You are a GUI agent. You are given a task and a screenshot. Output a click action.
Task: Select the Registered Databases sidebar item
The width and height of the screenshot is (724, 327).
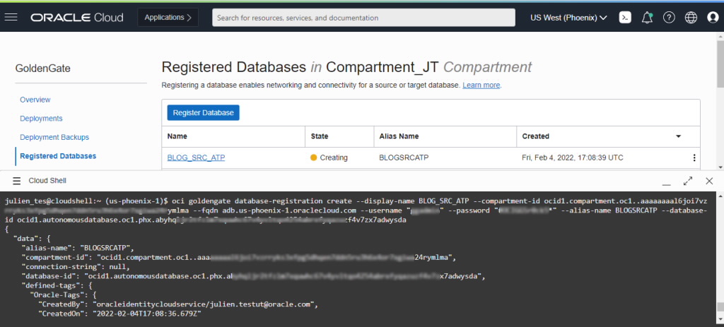pos(58,156)
